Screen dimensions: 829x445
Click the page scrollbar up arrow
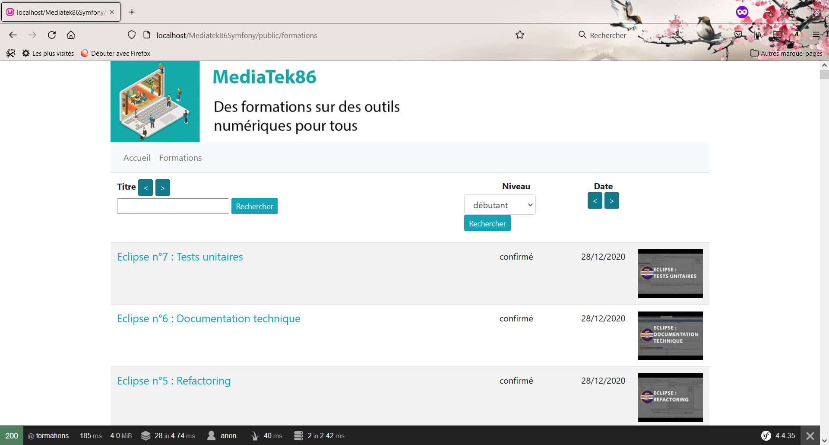point(824,65)
